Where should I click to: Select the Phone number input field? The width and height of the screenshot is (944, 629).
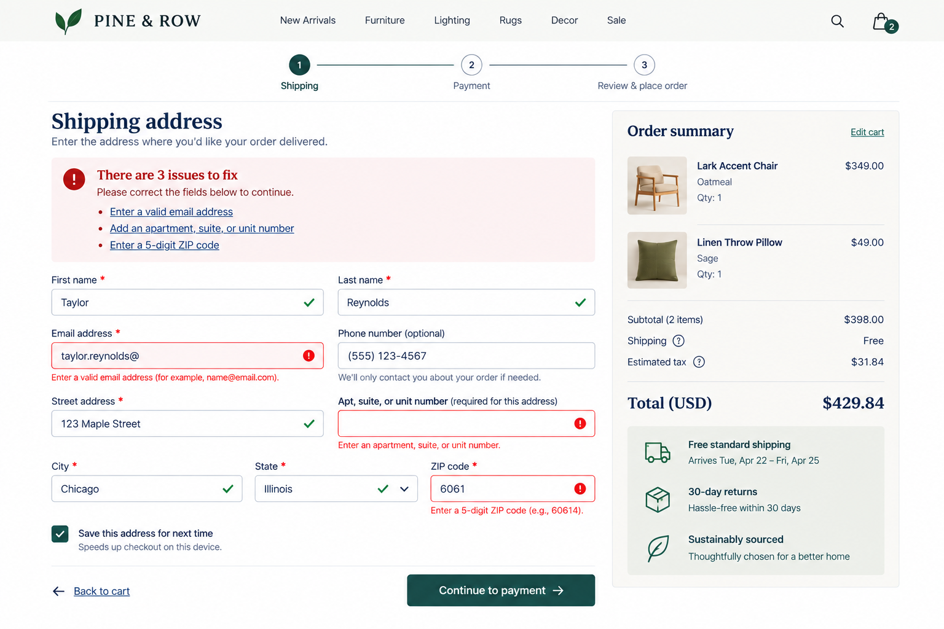(x=466, y=356)
